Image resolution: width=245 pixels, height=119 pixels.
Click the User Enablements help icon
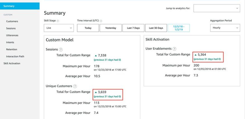tap(174, 49)
